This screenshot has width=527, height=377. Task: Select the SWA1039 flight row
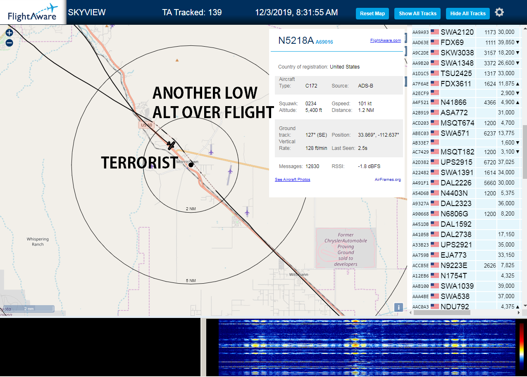click(x=466, y=286)
